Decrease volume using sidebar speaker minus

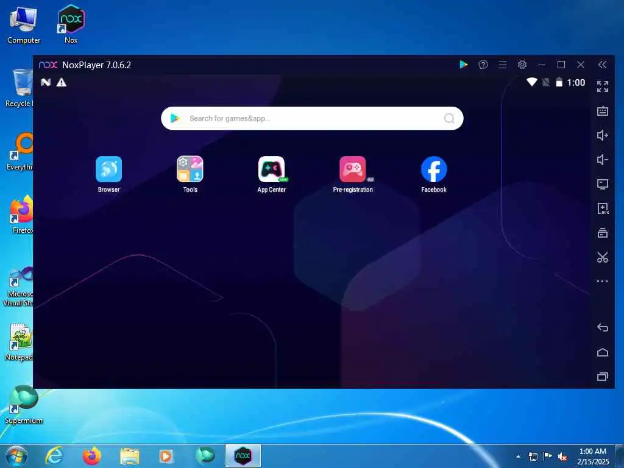pos(603,160)
